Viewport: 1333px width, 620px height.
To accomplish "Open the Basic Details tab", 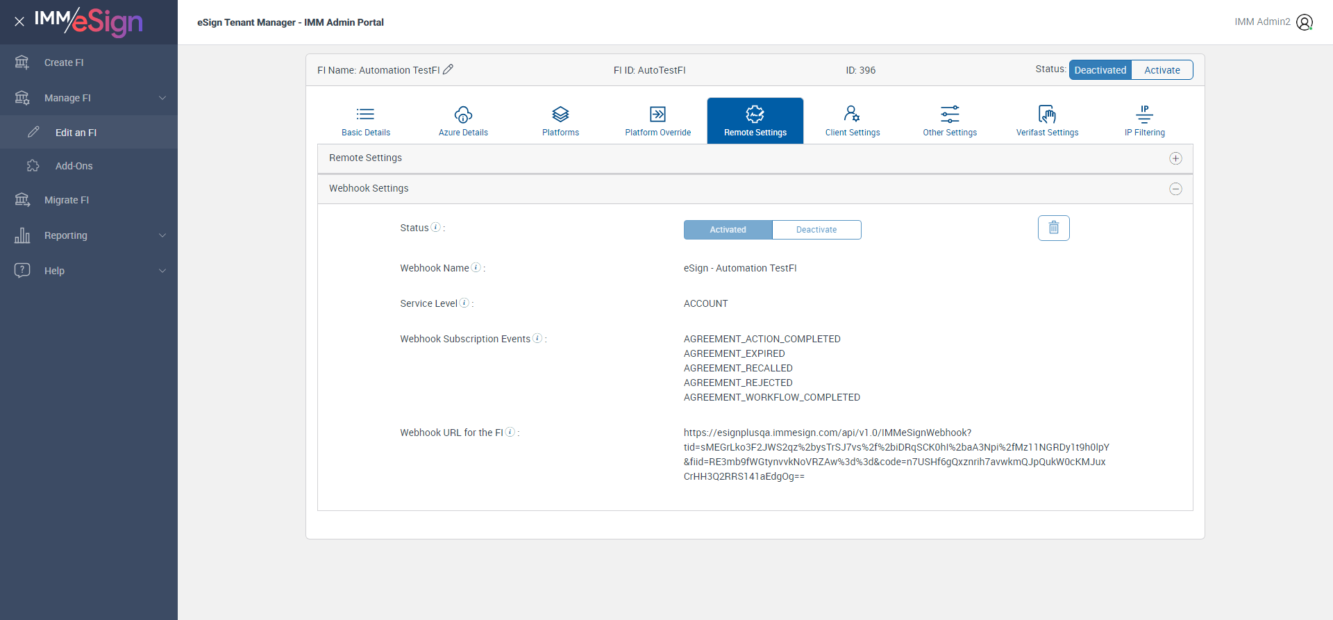I will tap(366, 121).
